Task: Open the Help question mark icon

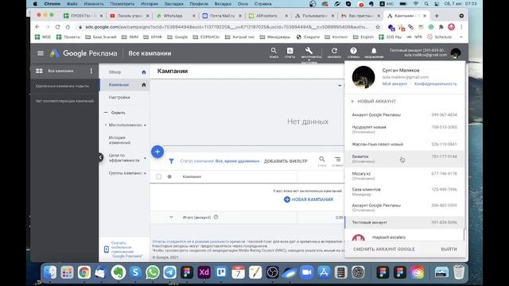Action: pyautogui.click(x=353, y=51)
